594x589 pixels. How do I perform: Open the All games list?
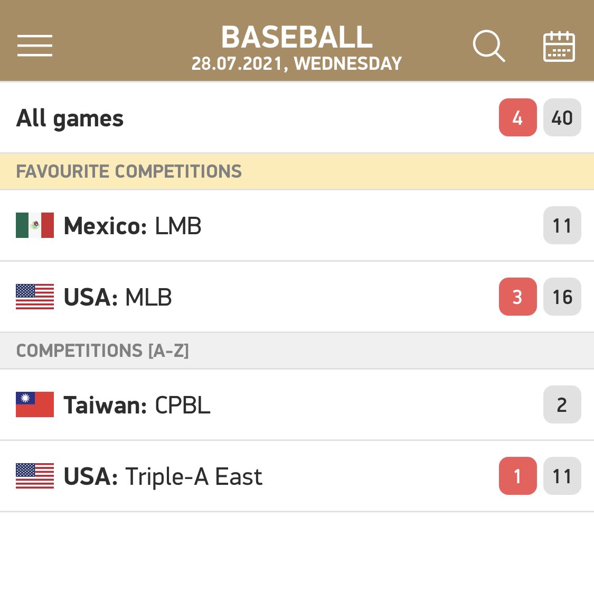[x=70, y=118]
